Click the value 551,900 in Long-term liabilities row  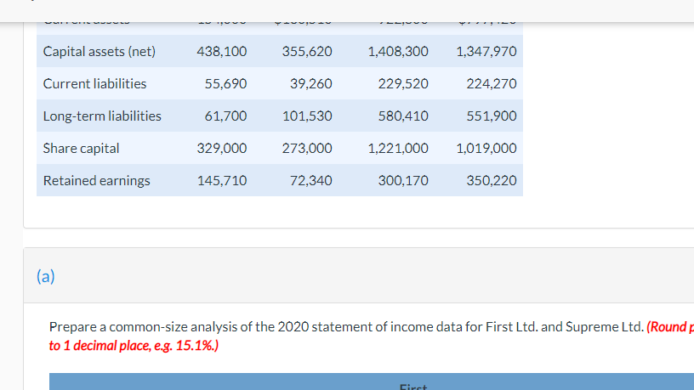(x=492, y=116)
